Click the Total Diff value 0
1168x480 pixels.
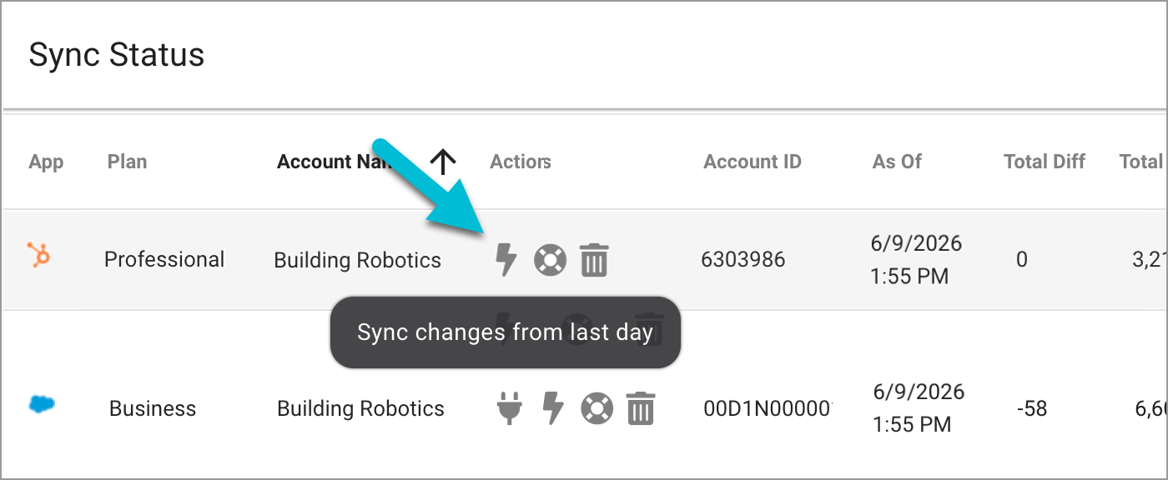pos(1021,259)
